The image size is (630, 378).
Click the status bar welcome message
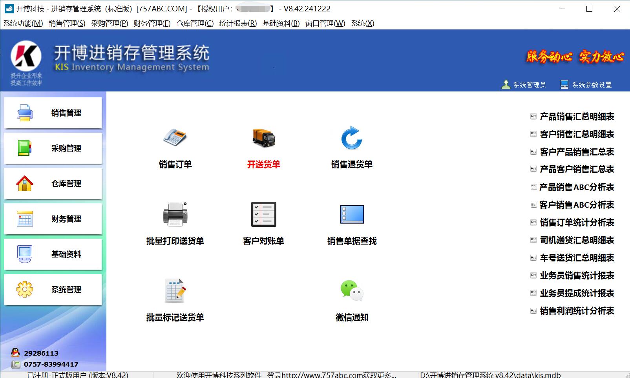coord(286,375)
